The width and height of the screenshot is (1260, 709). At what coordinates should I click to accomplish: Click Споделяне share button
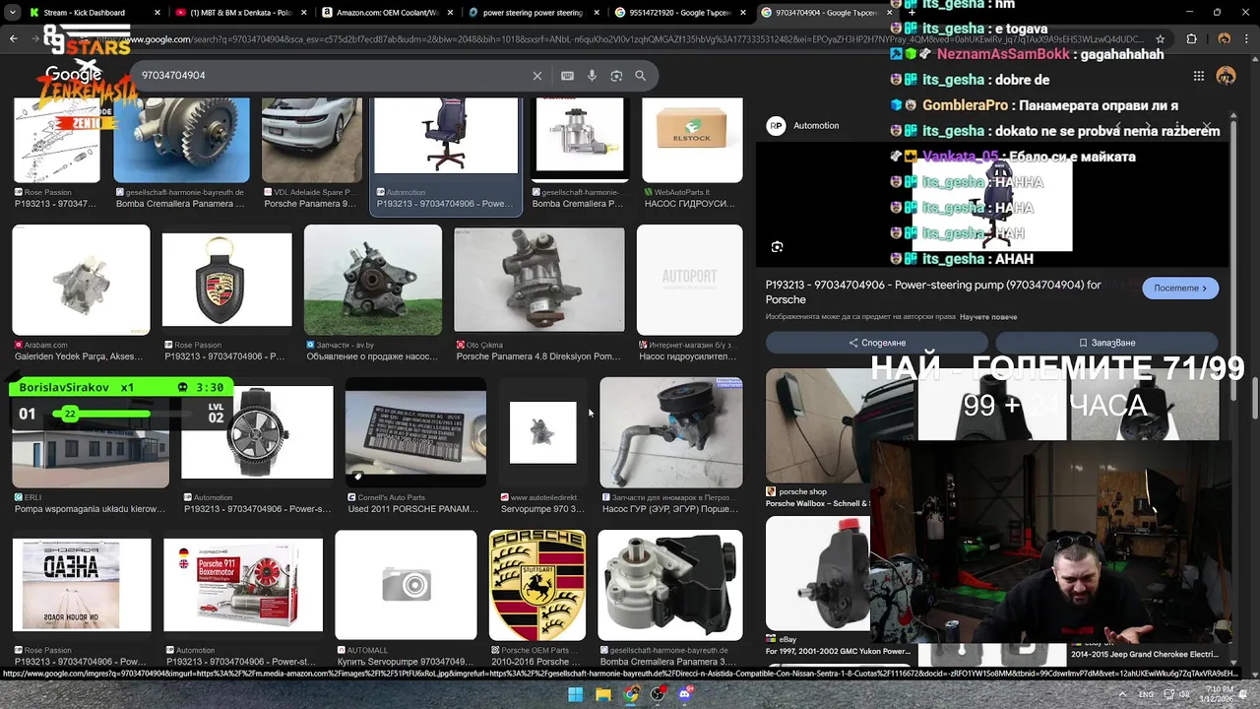pyautogui.click(x=877, y=343)
